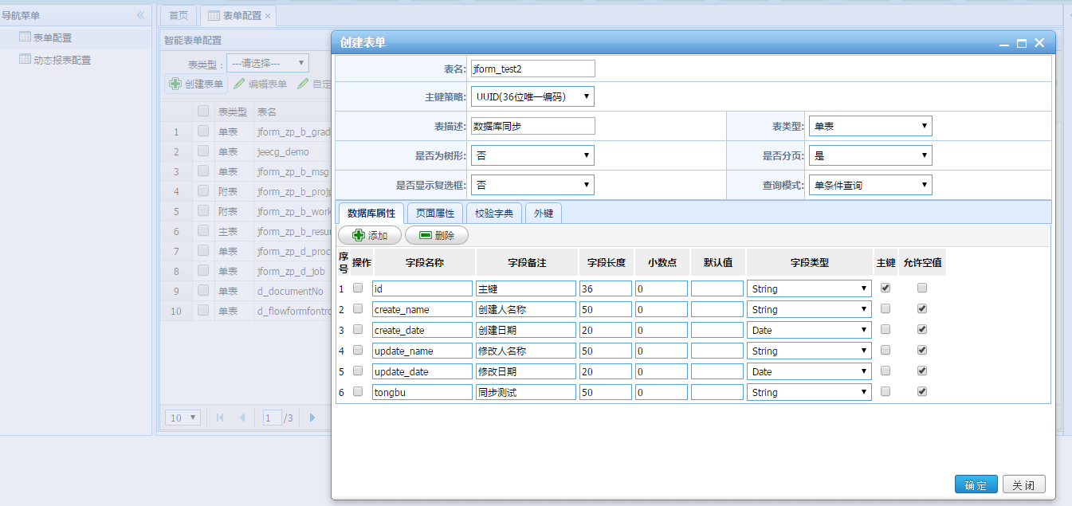Viewport: 1072px width, 506px height.
Task: Click the table name input field jform_test2
Action: [x=532, y=69]
